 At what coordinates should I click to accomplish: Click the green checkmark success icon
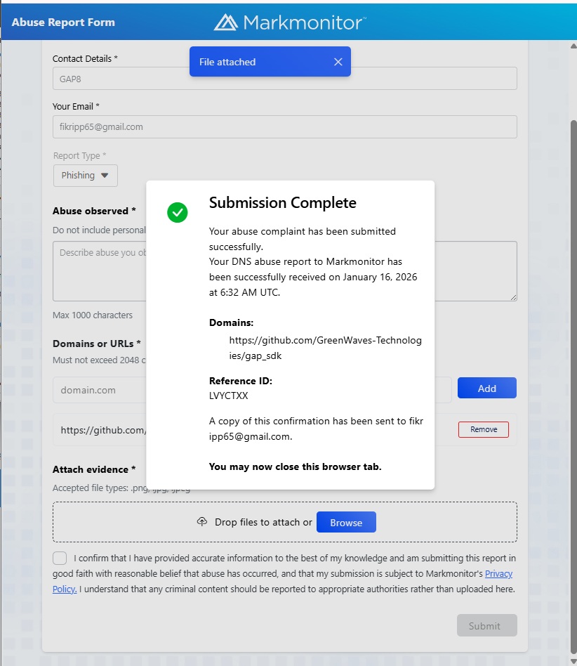[178, 212]
